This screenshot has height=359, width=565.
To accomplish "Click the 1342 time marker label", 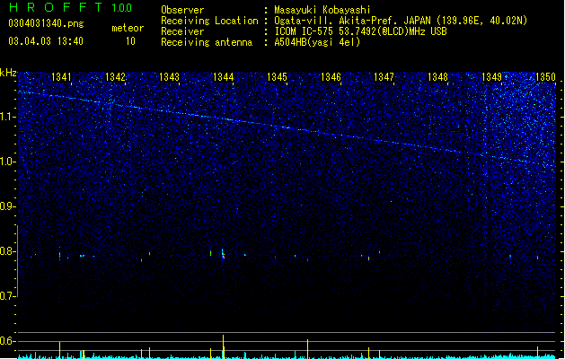I will 115,76.
